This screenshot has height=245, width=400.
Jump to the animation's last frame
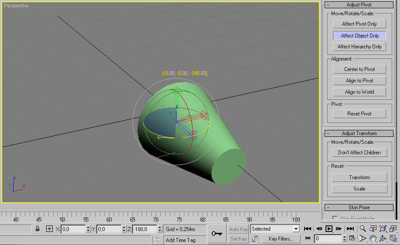(x=350, y=229)
